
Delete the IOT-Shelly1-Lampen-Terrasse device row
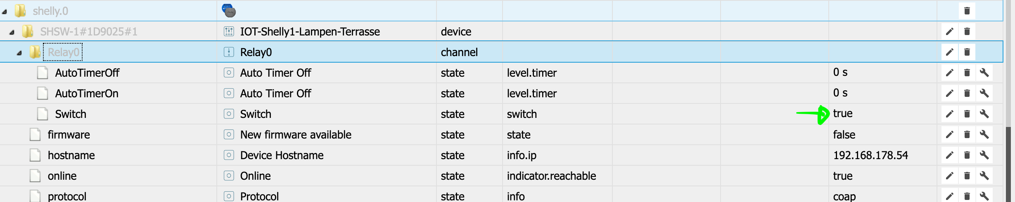[967, 31]
